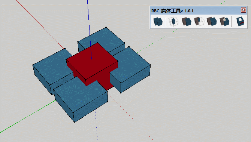Click the solid red axis line
Image resolution: width=251 pixels, height=142 pixels.
tap(40, 24)
